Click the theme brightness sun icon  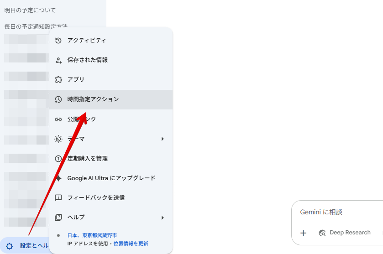[58, 139]
